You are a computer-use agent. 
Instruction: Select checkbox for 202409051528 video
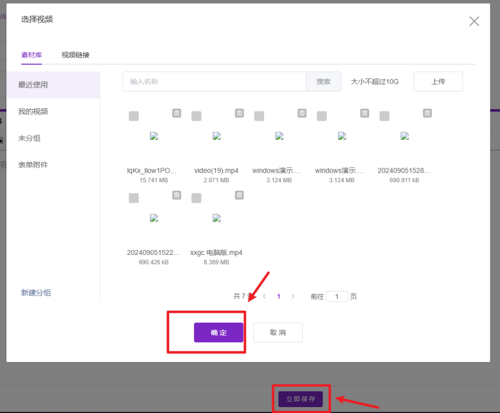(384, 116)
